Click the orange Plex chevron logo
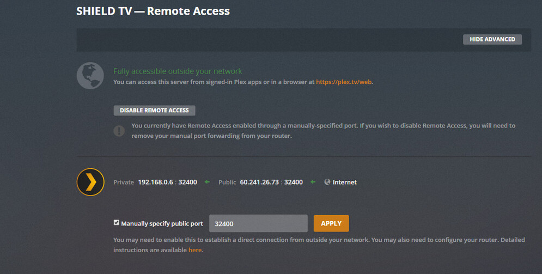Screen dimensions: 542x274 click(x=90, y=182)
